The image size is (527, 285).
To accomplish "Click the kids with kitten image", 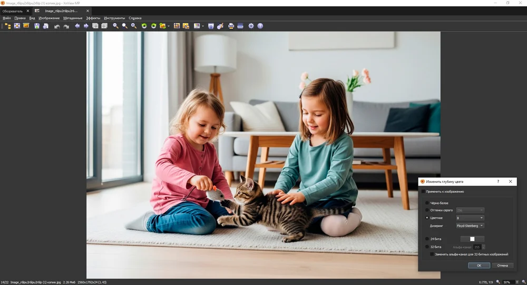I will pyautogui.click(x=263, y=155).
